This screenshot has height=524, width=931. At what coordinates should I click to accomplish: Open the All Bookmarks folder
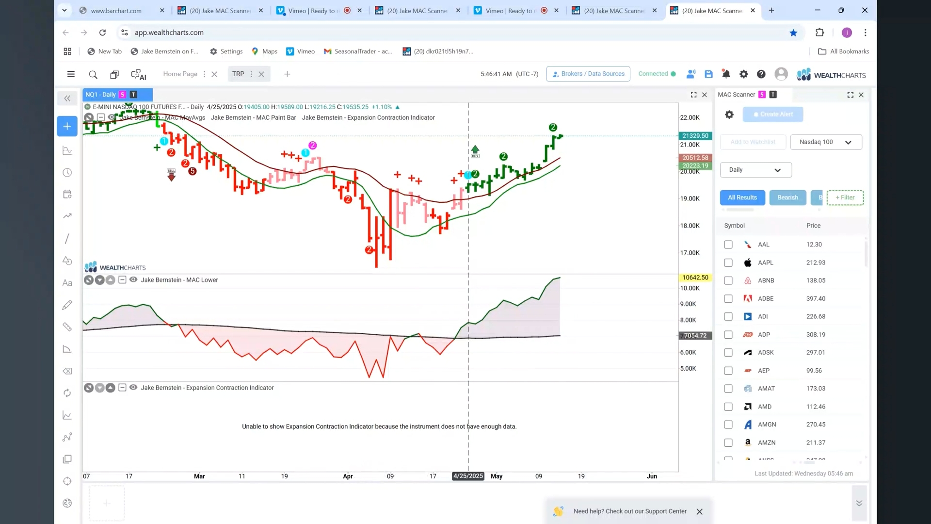point(843,51)
